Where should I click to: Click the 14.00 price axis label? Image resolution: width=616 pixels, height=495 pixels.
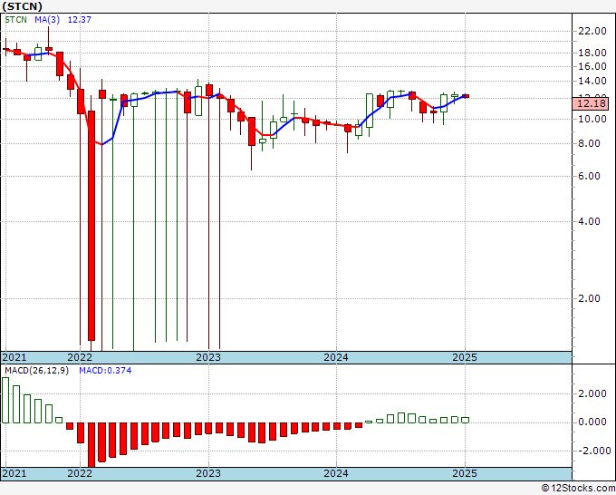pyautogui.click(x=592, y=82)
